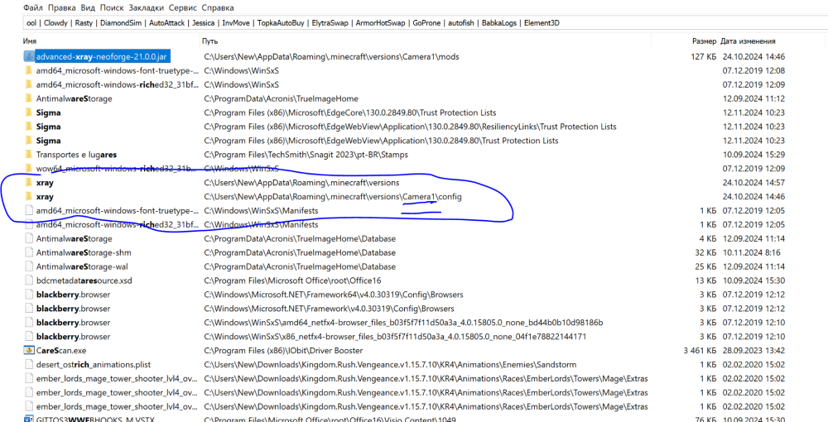The height and width of the screenshot is (422, 828).
Task: Open the Справка menu
Action: coord(218,8)
